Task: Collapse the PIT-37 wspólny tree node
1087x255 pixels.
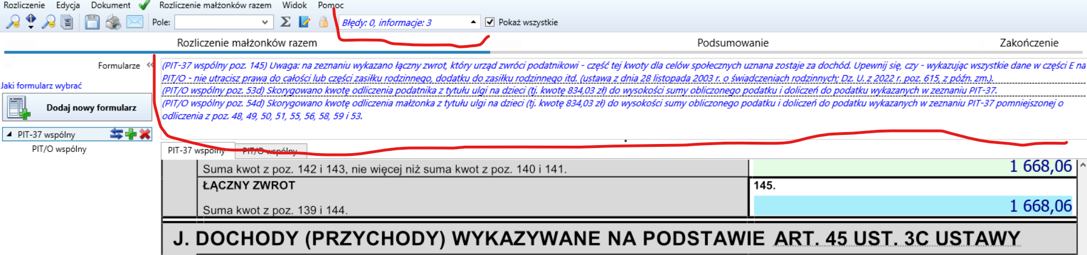Action: click(9, 134)
